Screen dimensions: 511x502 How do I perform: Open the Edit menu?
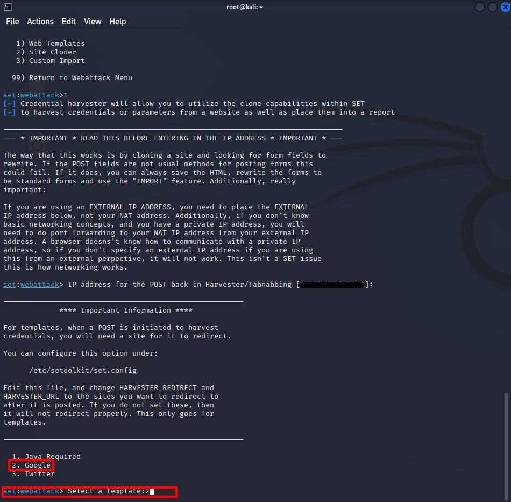pyautogui.click(x=69, y=22)
